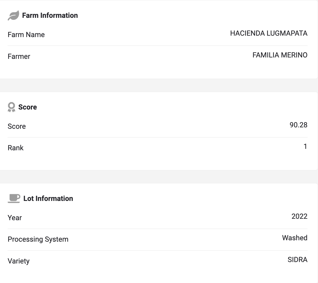318x283 pixels.
Task: Click the Farmer field label
Action: coord(19,56)
